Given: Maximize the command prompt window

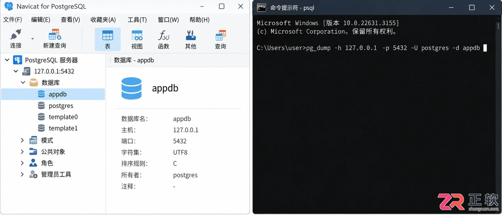Looking at the screenshot, I should coord(472,7).
